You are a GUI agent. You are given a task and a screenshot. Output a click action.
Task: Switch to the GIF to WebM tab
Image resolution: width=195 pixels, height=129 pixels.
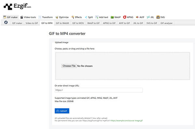point(62,23)
